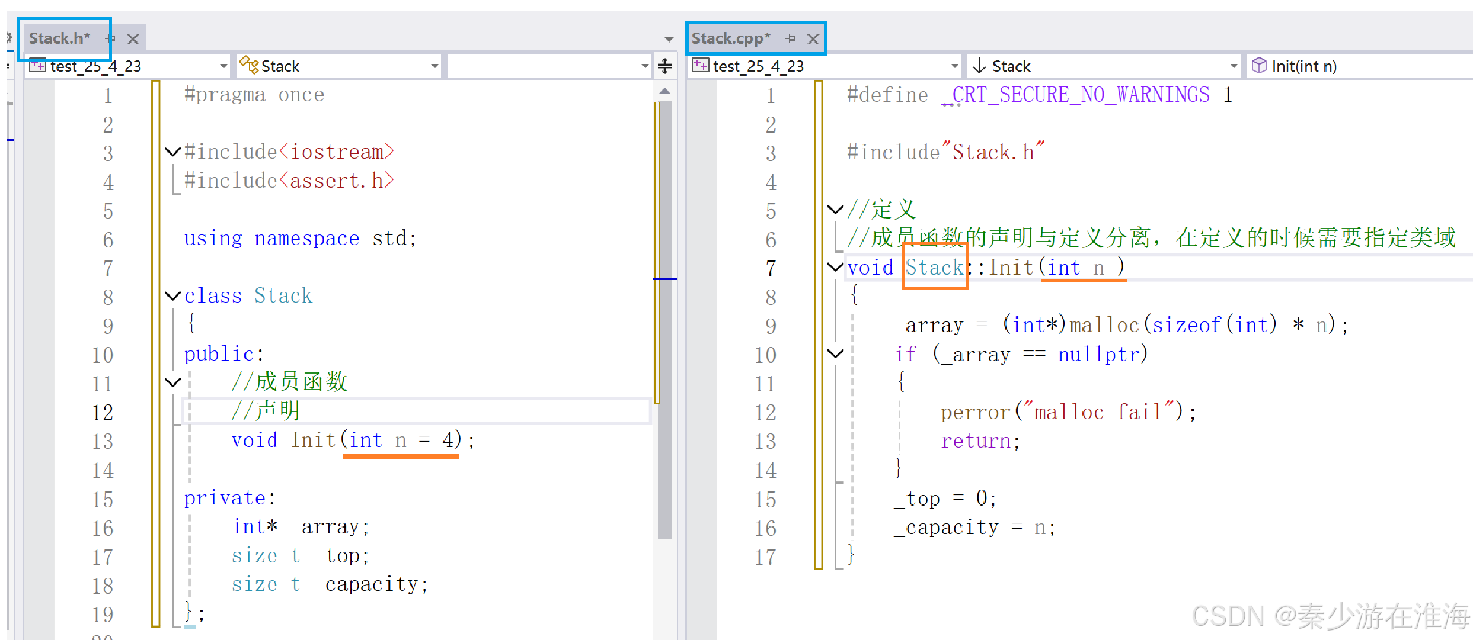Click the Init(int n) member cube icon
Screen dimensions: 1473x640
tap(1259, 66)
